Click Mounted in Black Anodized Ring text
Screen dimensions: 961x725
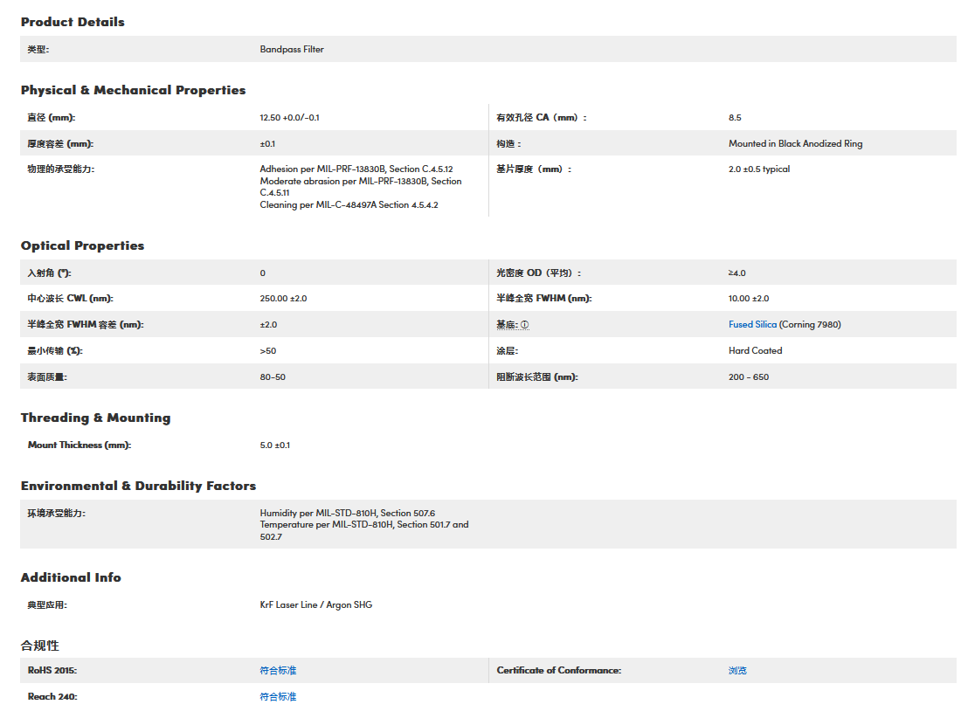[x=795, y=144]
